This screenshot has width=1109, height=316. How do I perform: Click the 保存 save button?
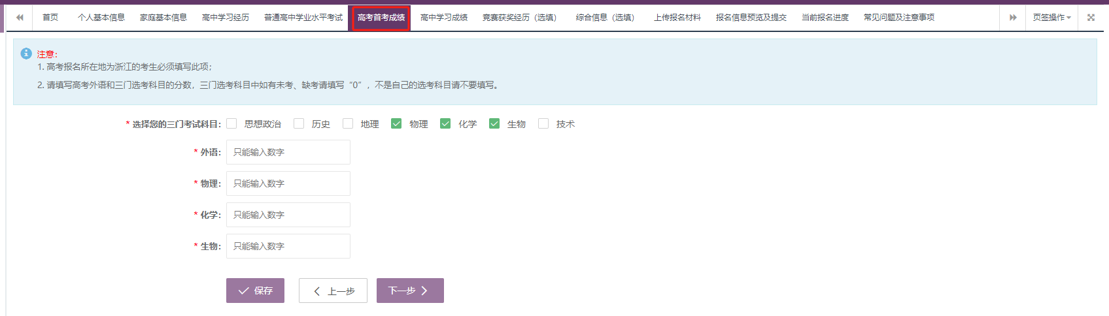(255, 291)
